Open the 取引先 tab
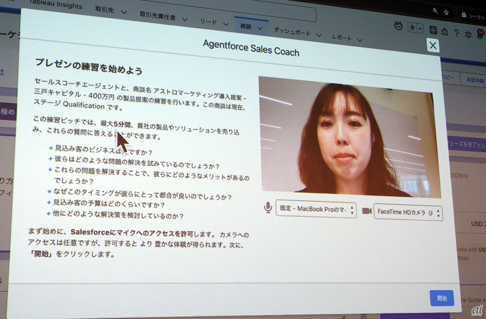The image size is (486, 319). pos(104,9)
